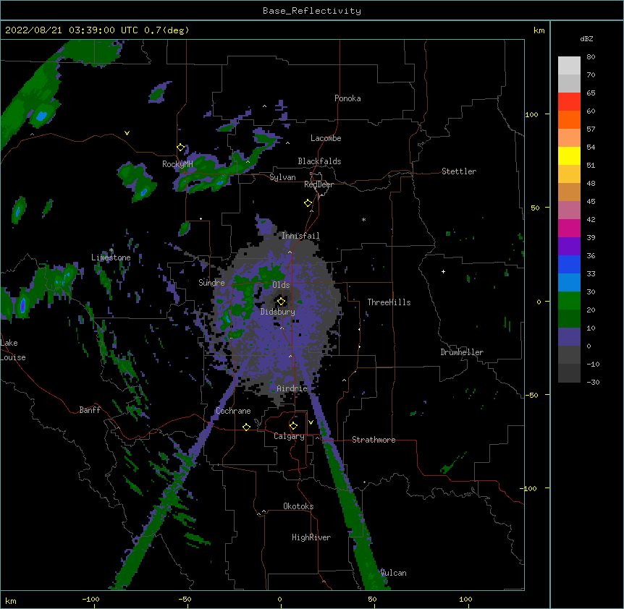Click the yellow diamond marker below Cochrane

point(246,427)
